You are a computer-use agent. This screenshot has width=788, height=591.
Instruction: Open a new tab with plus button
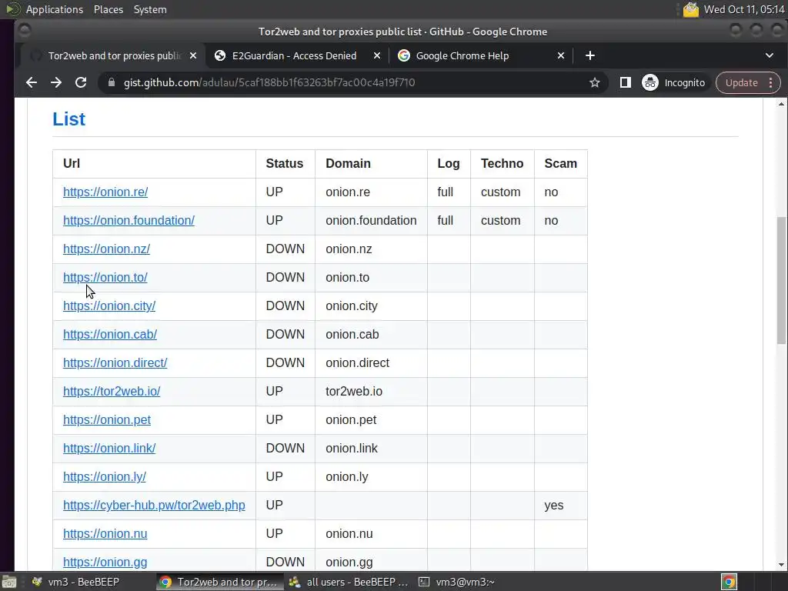(590, 55)
